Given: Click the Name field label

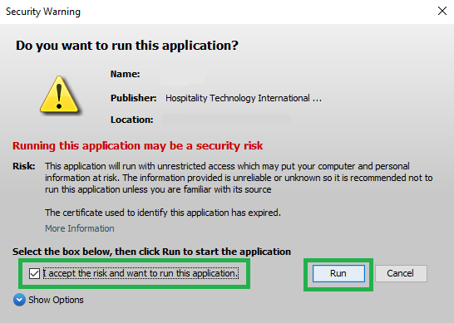Looking at the screenshot, I should tap(125, 74).
